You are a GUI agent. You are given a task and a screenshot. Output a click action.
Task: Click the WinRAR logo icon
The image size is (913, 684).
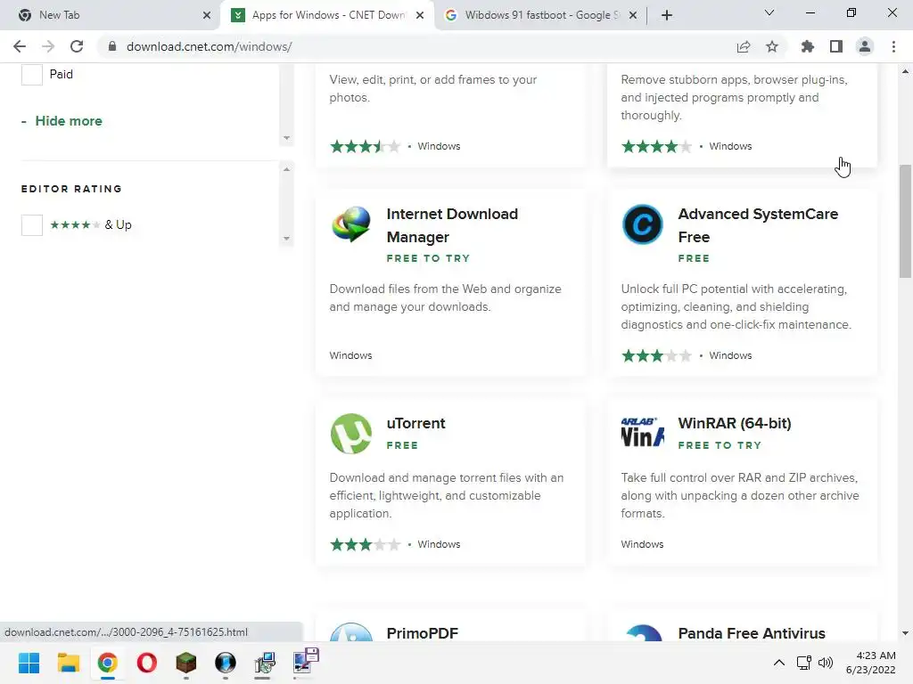point(642,433)
